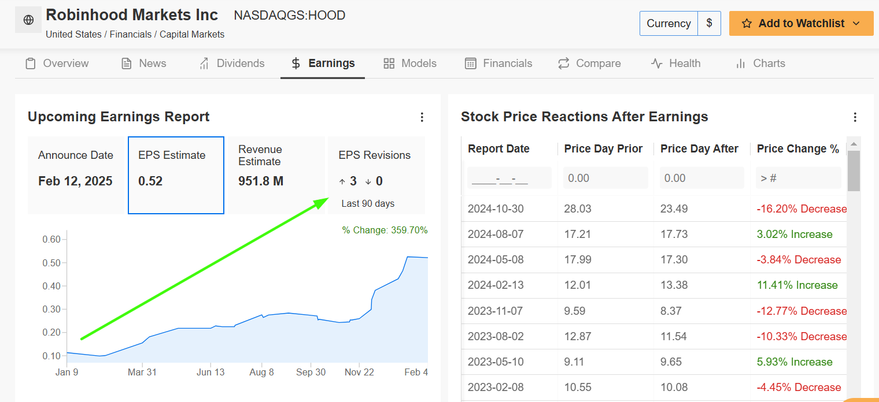Click the -4.45% Decrease cell
879x402 pixels.
[799, 387]
